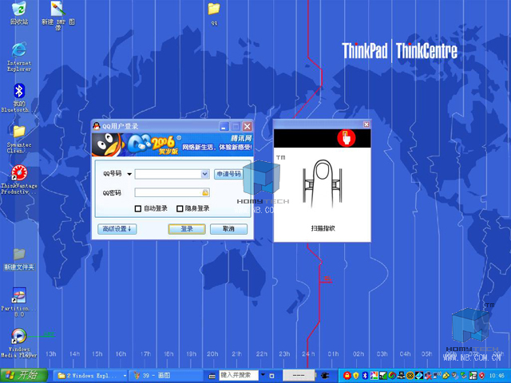Check the 隐身登录 invisible login box

click(179, 208)
